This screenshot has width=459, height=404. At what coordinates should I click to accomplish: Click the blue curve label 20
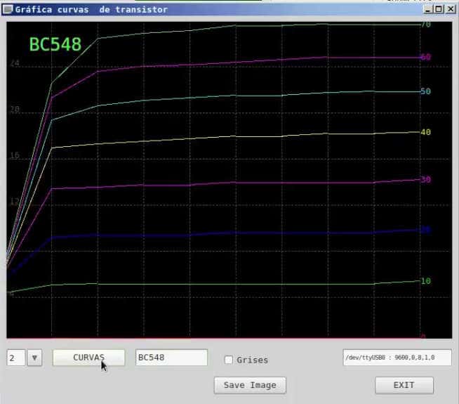click(x=426, y=230)
